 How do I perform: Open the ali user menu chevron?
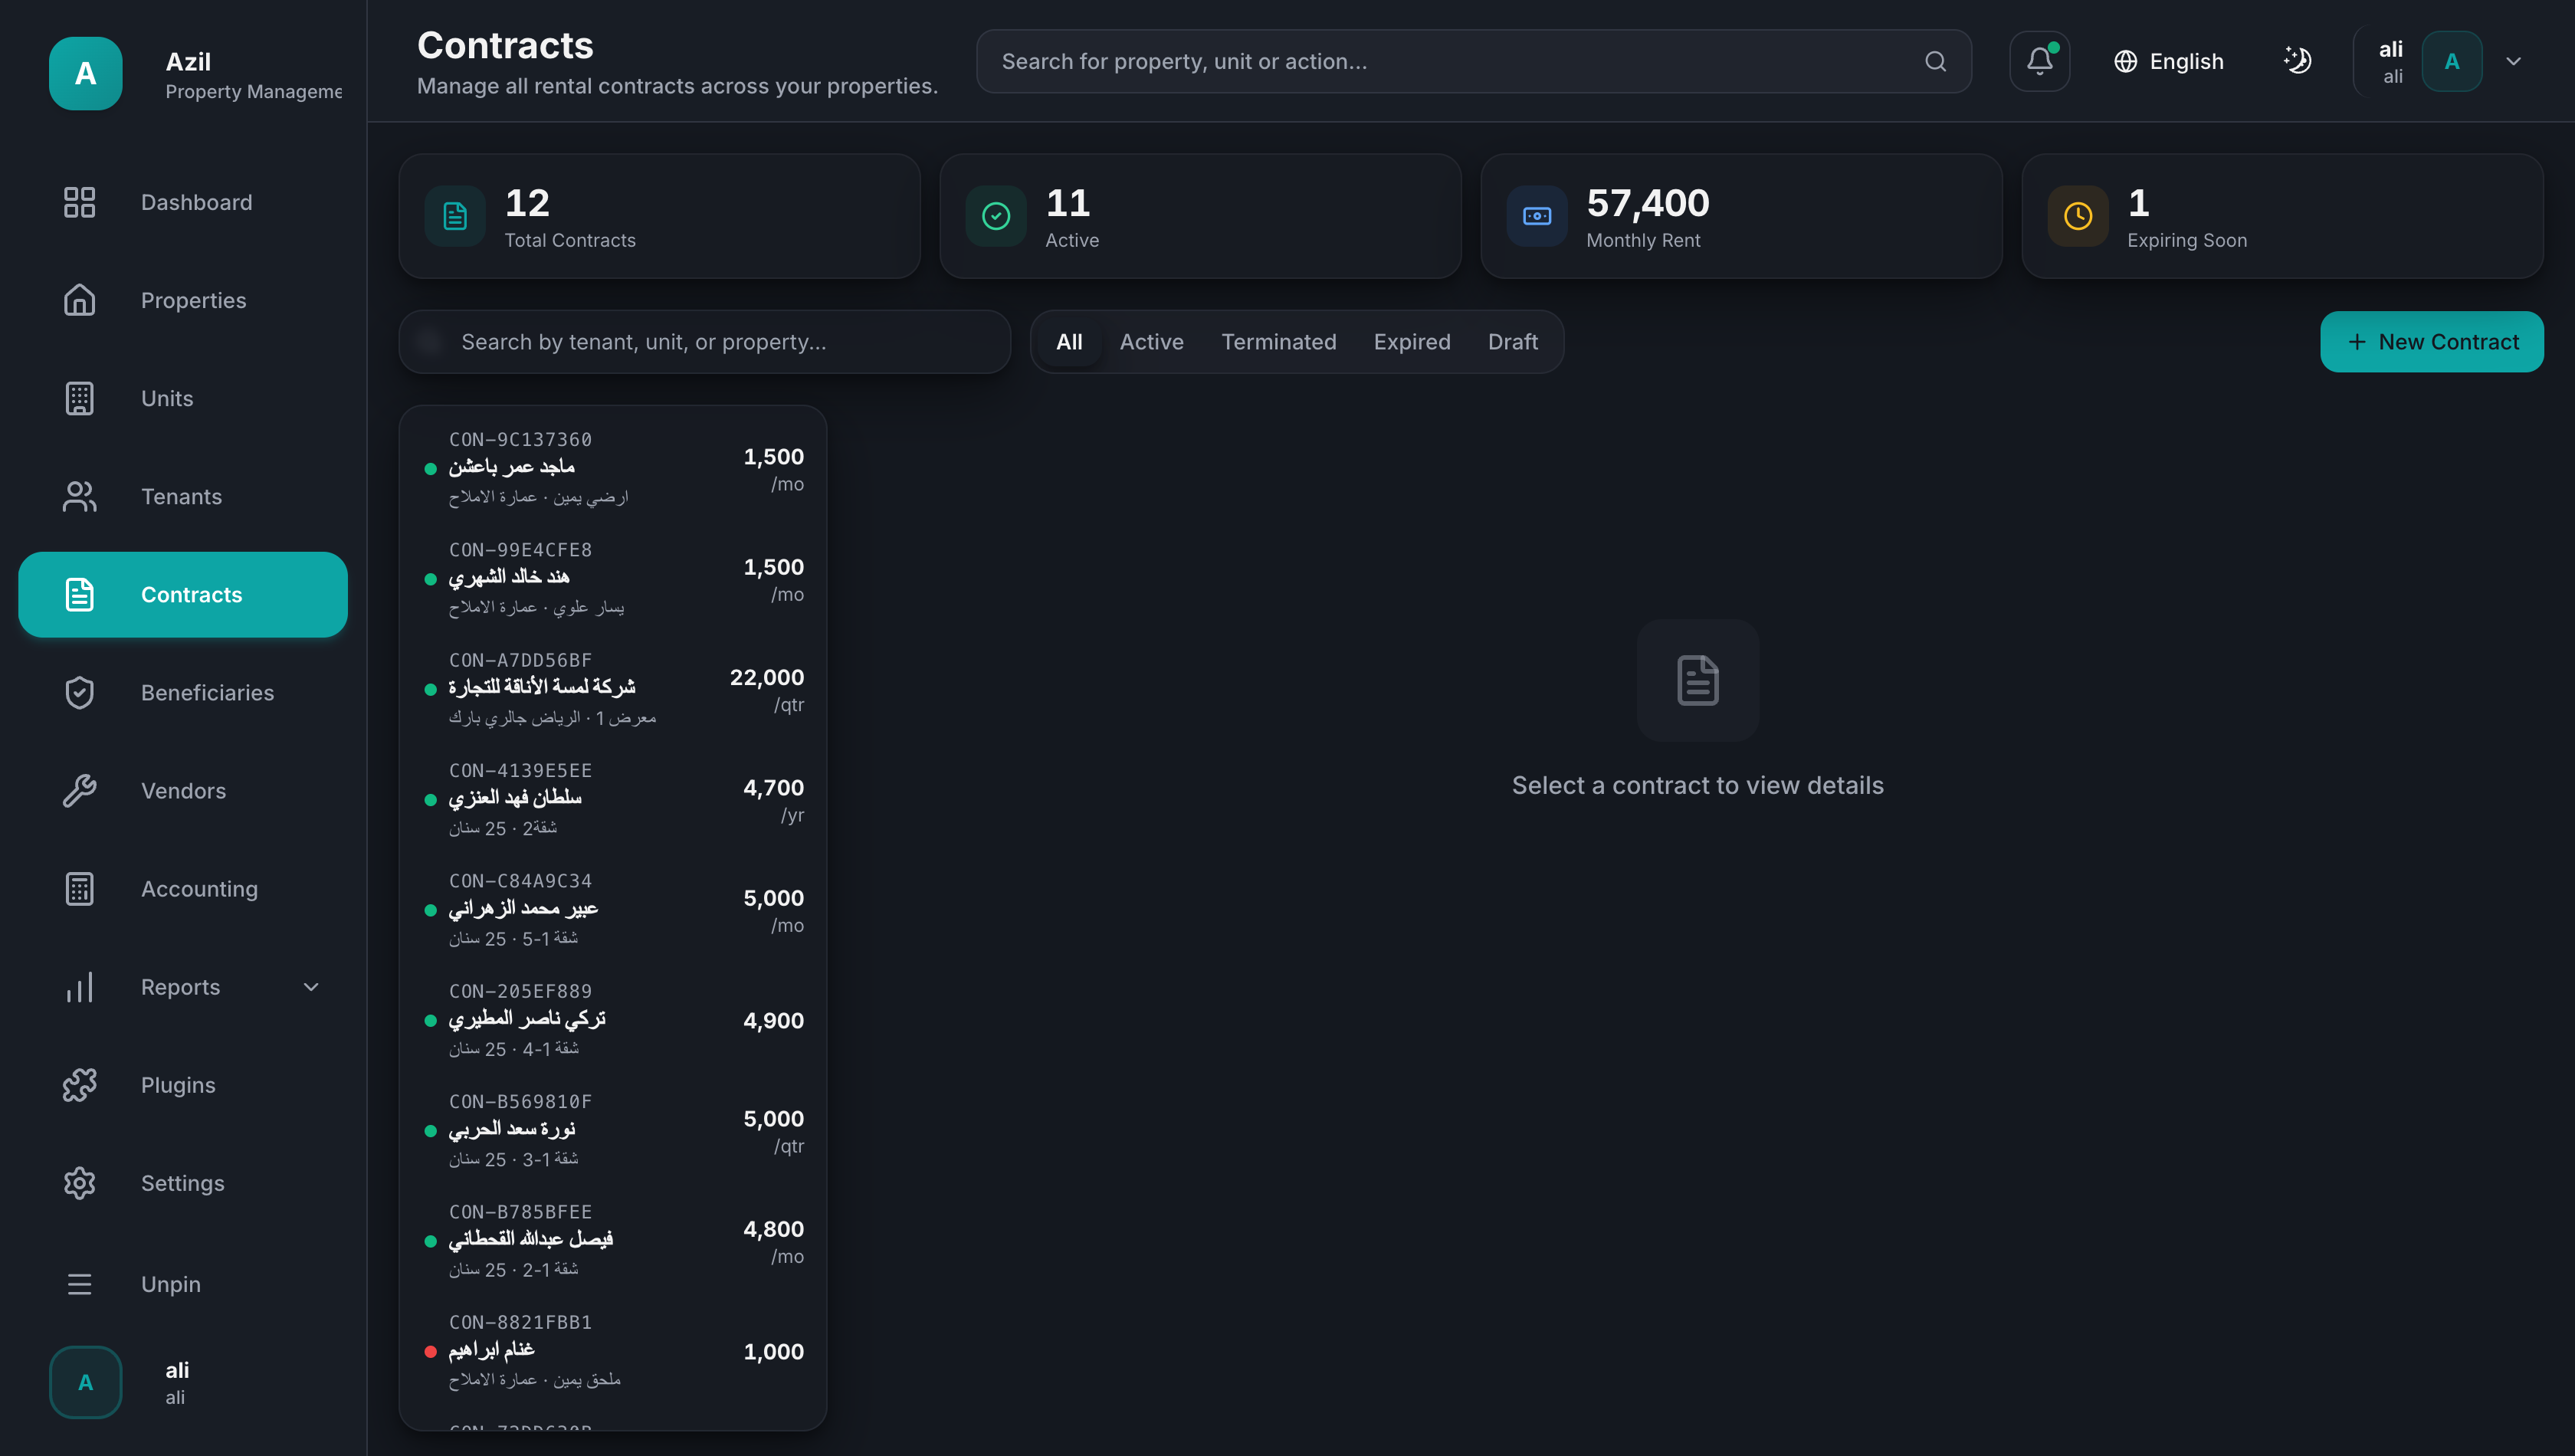[x=2513, y=61]
